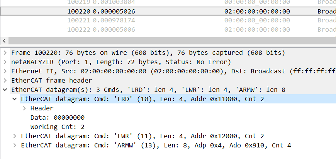Expand the Ethernet II section arrow
This screenshot has width=336, height=159.
click(x=5, y=71)
